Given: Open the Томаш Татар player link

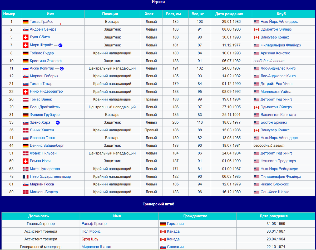Looking at the screenshot, I should 41,84.
